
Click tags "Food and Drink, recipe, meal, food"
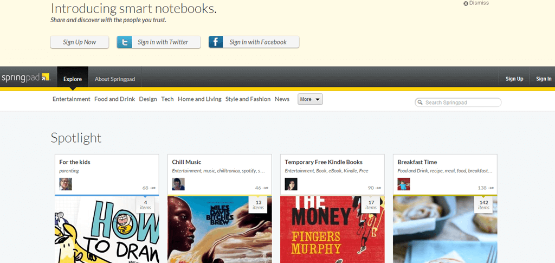[x=445, y=171]
